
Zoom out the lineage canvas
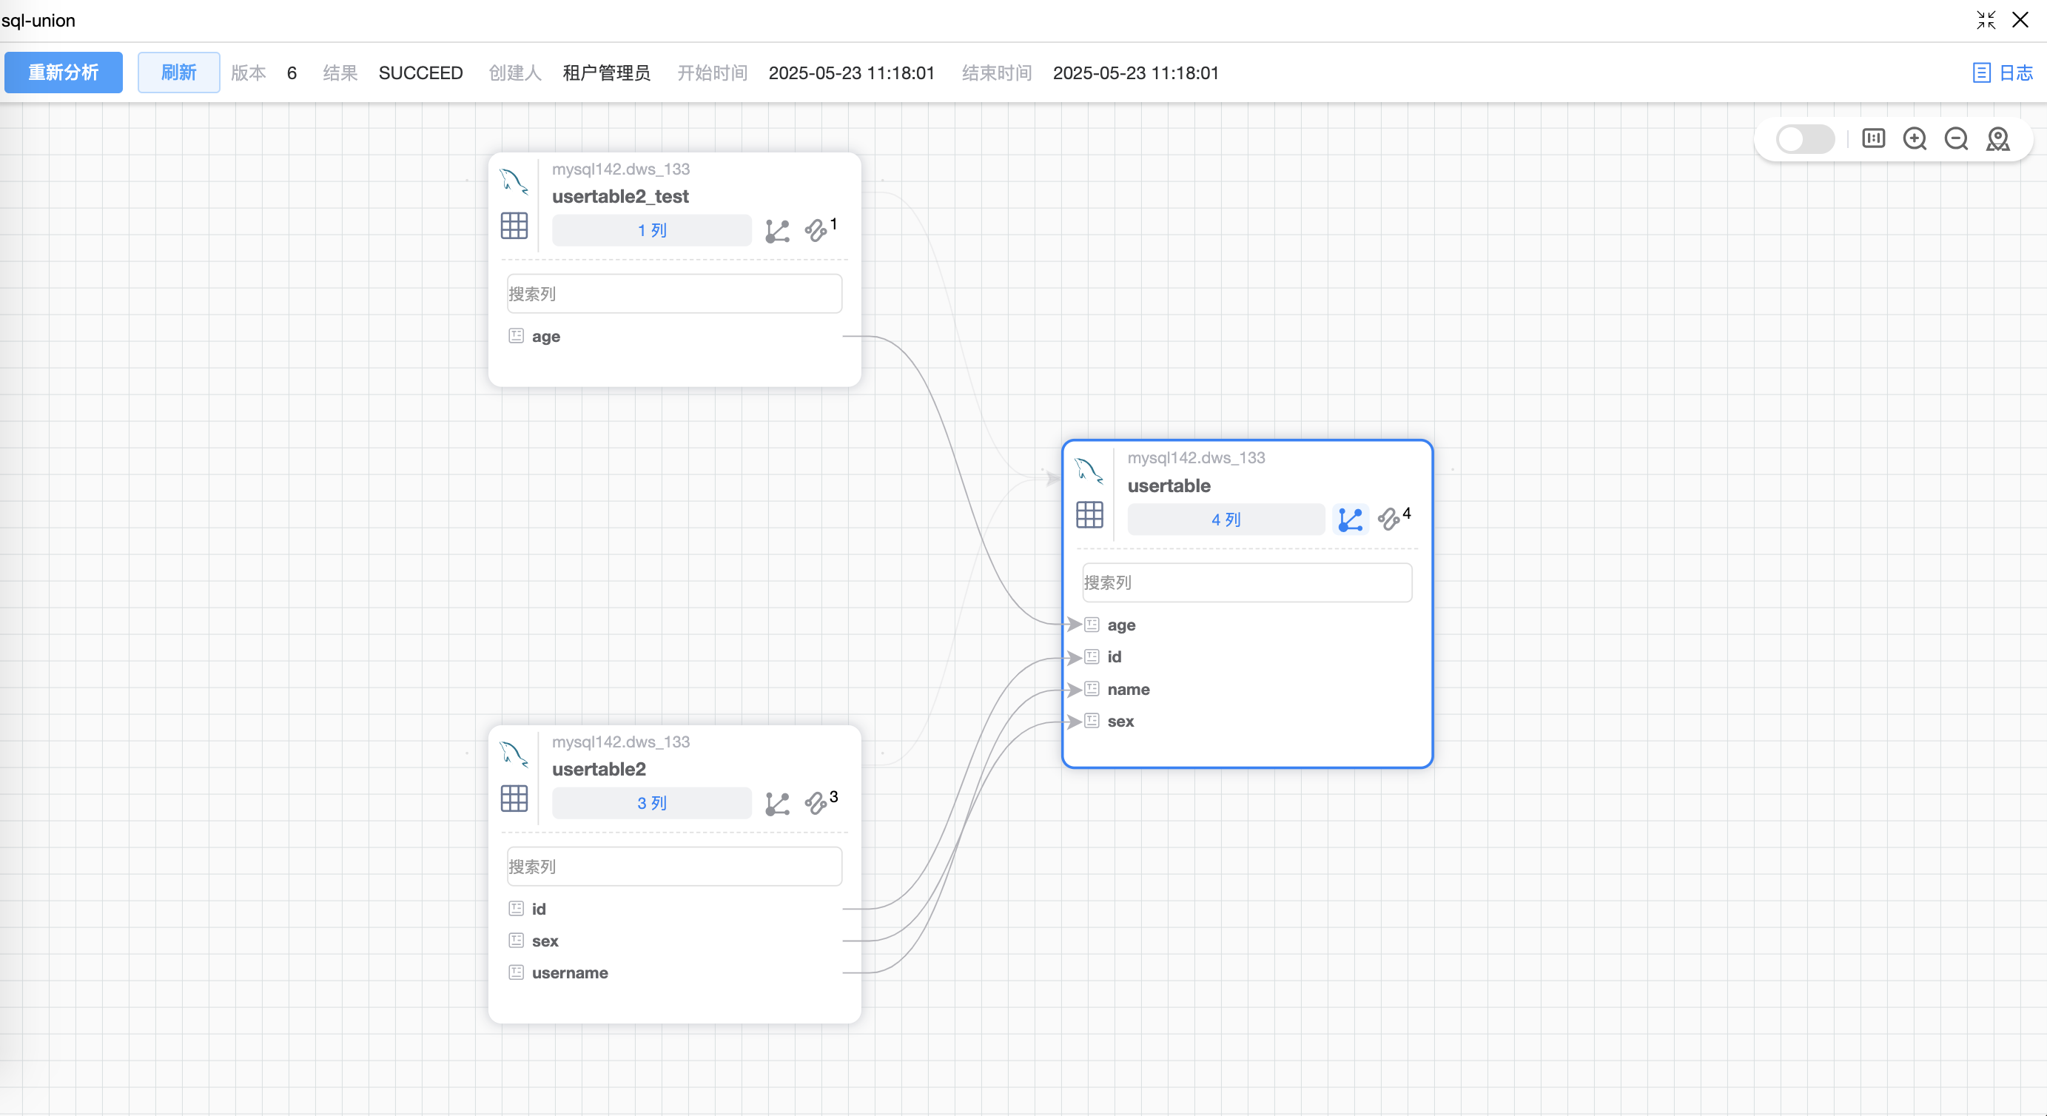pos(1956,139)
